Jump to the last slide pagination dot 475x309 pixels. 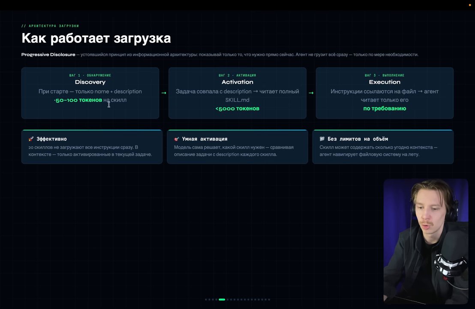(269, 300)
